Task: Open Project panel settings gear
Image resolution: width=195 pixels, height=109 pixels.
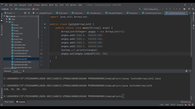Action: click(33, 13)
